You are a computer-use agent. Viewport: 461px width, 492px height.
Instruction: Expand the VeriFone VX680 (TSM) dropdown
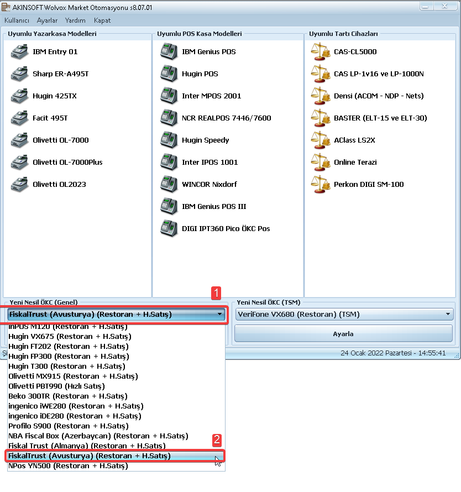448,315
